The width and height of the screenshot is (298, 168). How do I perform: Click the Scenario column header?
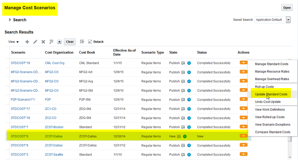(18, 53)
